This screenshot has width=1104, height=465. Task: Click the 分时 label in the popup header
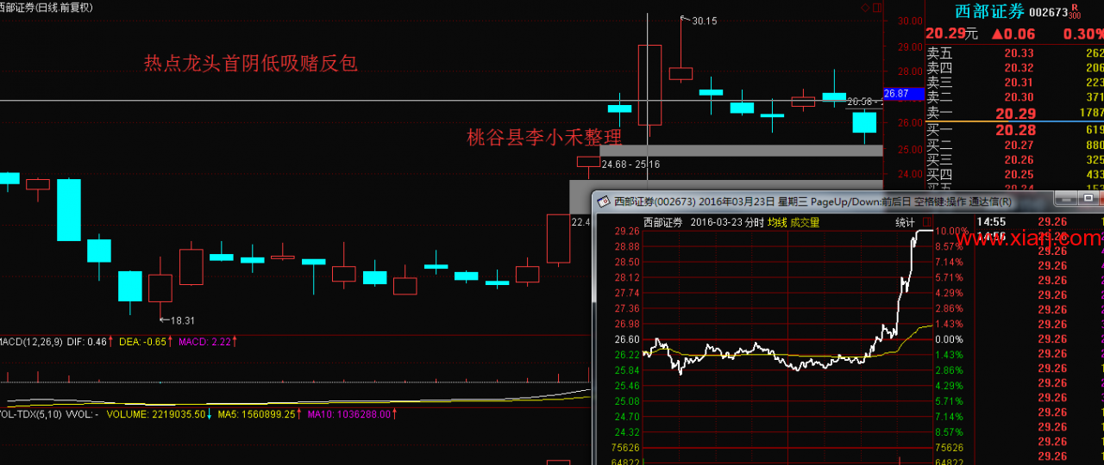753,222
